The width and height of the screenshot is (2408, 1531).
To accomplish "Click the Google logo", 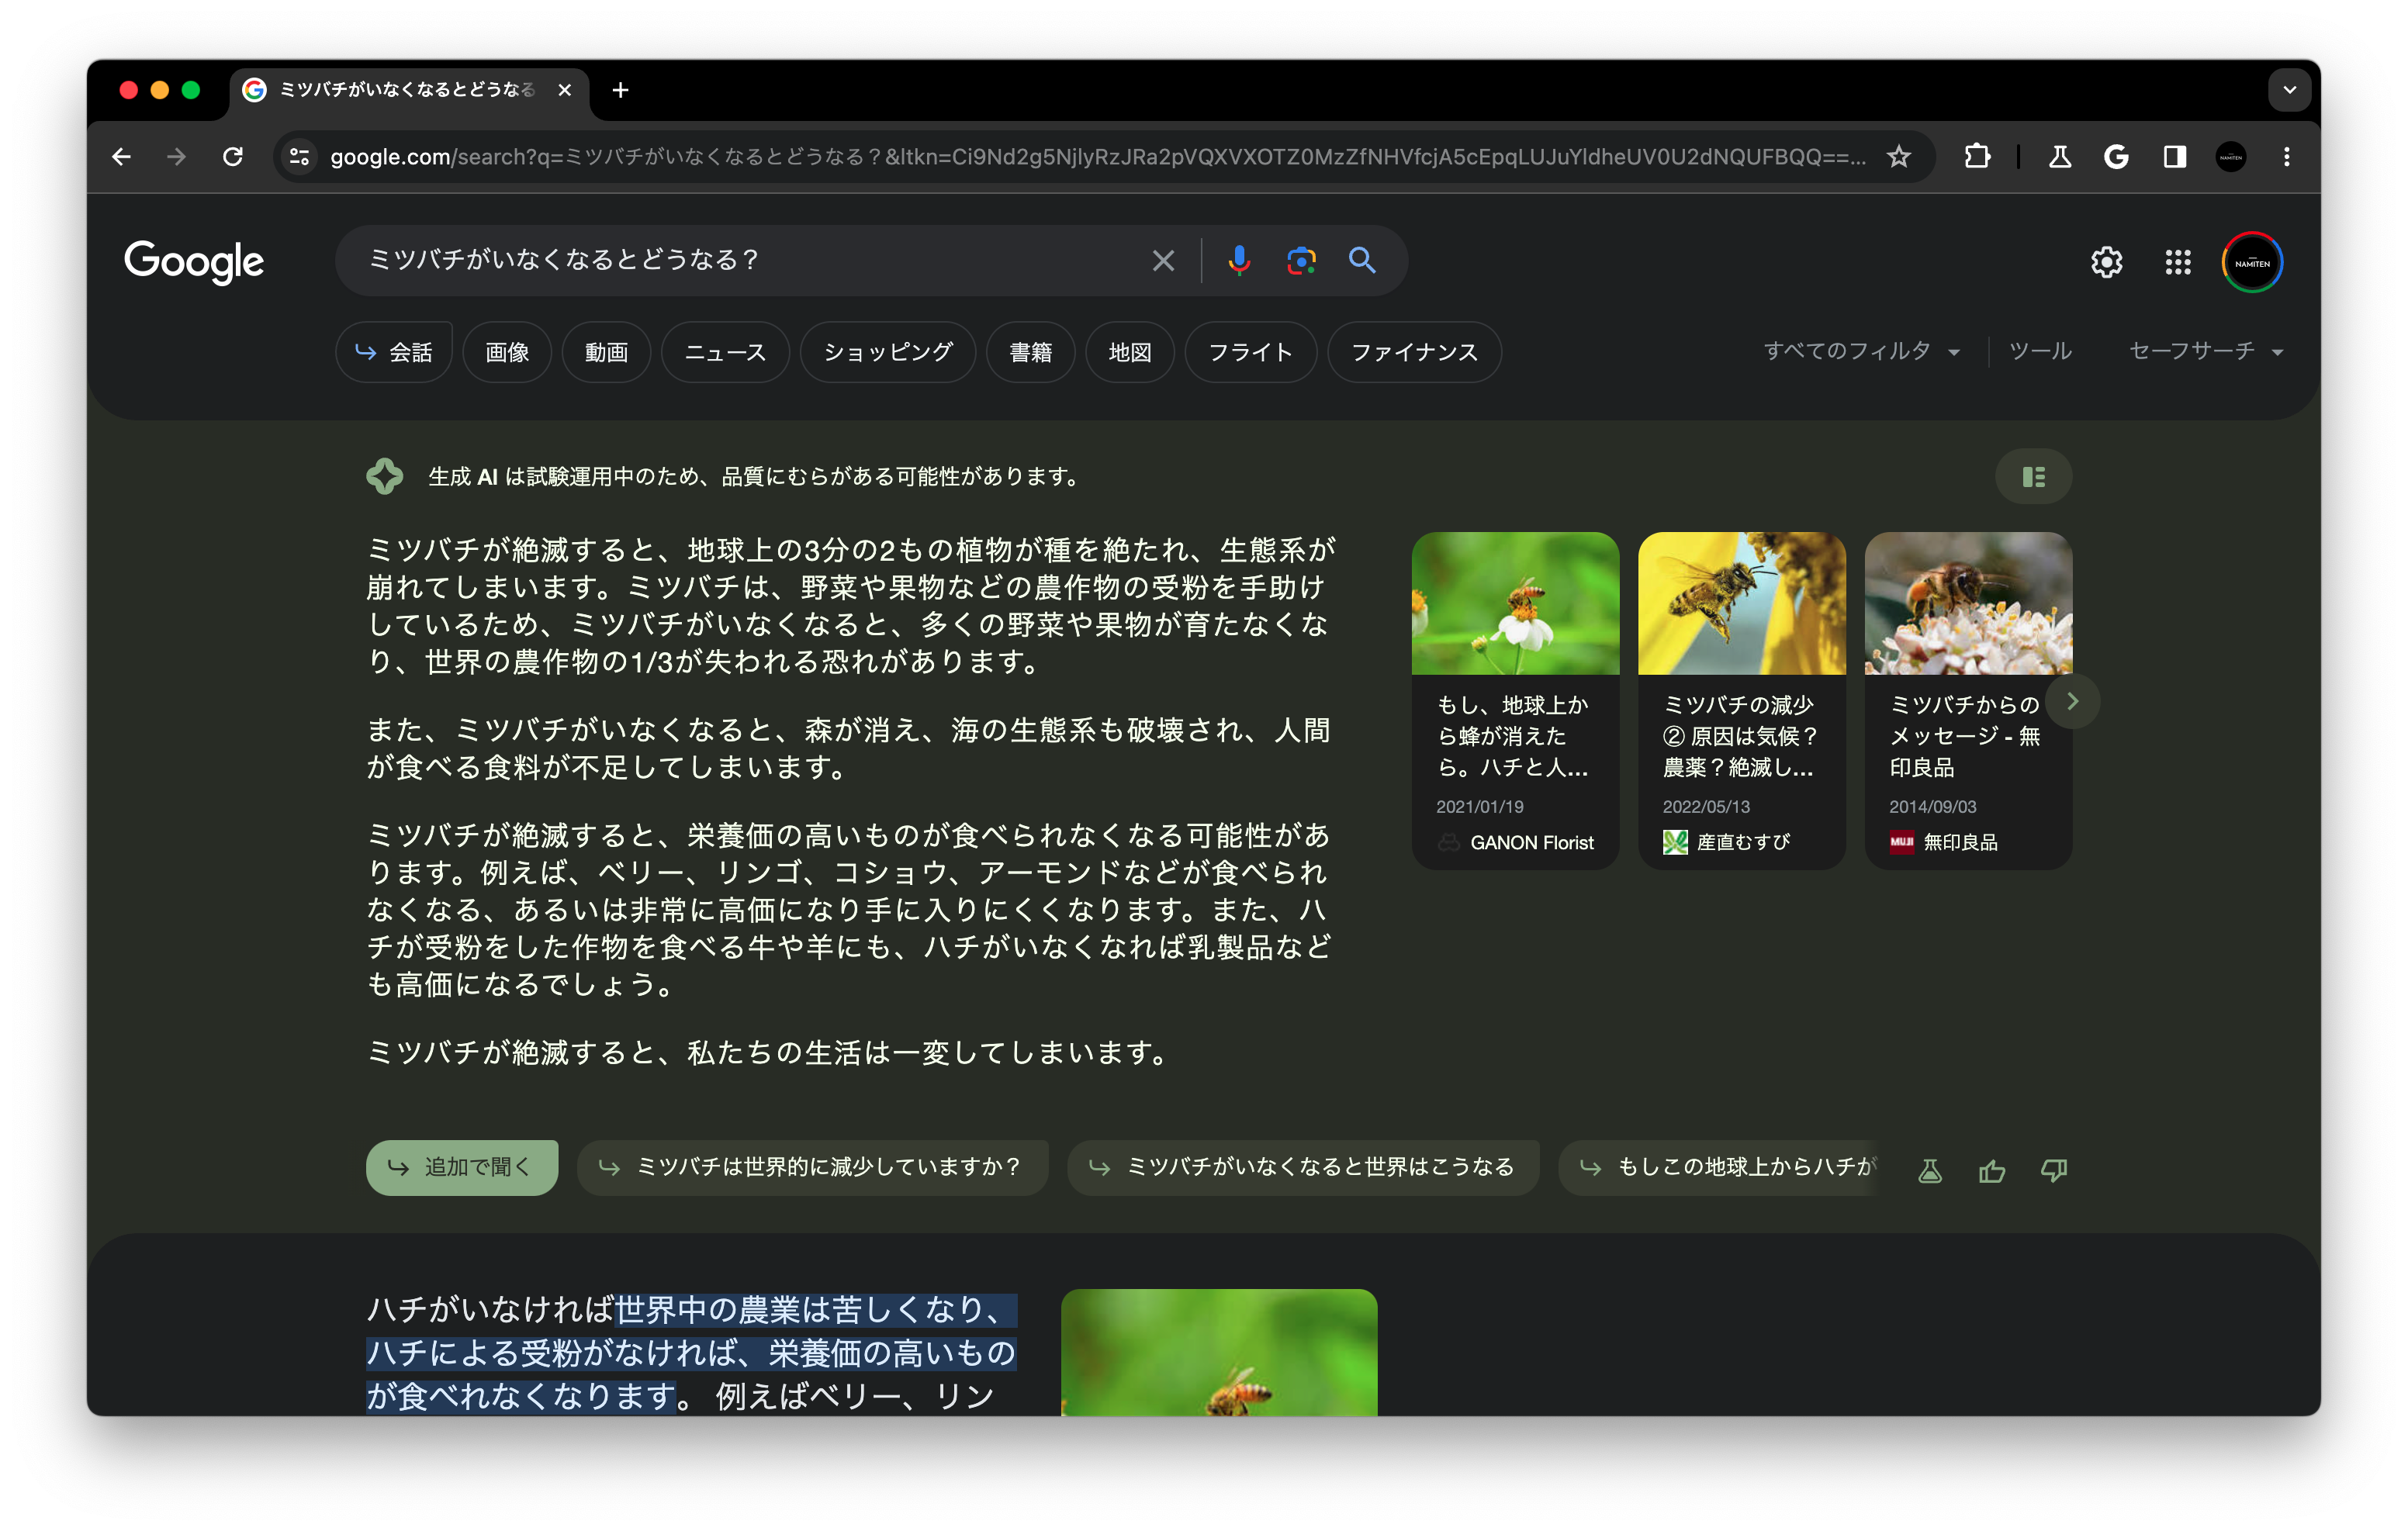I will point(194,262).
